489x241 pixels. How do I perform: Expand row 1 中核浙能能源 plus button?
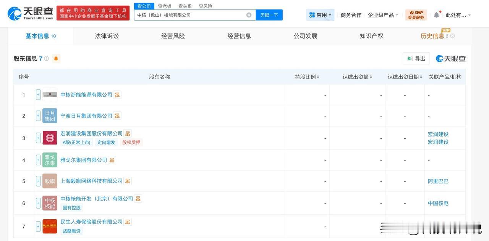pos(38,95)
